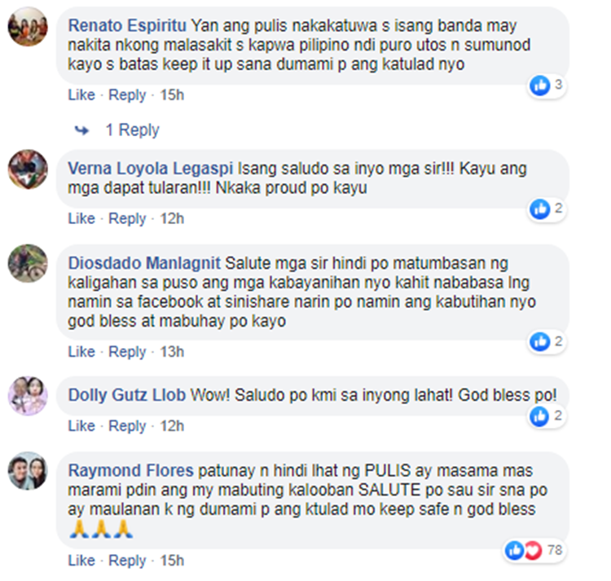
Task: Reply to Verna Loyola Legaspi's comment
Action: 127,218
